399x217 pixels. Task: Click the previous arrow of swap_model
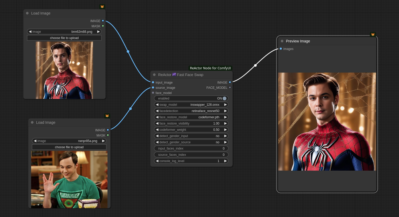coord(157,105)
